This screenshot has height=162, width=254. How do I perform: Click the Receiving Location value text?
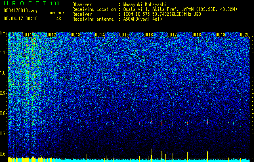click(180, 9)
